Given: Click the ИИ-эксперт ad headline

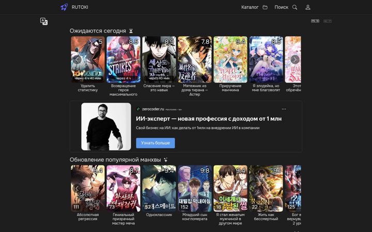Looking at the screenshot, I should [209, 119].
